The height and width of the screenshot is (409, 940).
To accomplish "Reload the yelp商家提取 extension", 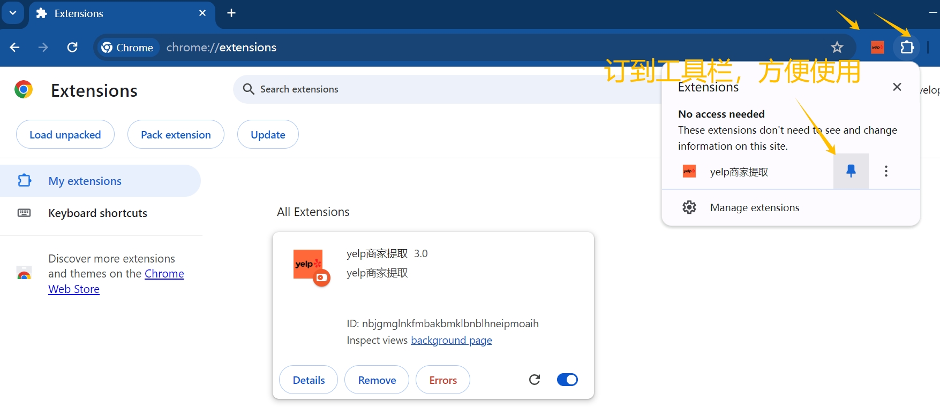I will [535, 380].
